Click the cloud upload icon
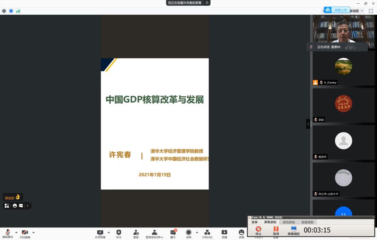This screenshot has width=377, height=240. 327,10
